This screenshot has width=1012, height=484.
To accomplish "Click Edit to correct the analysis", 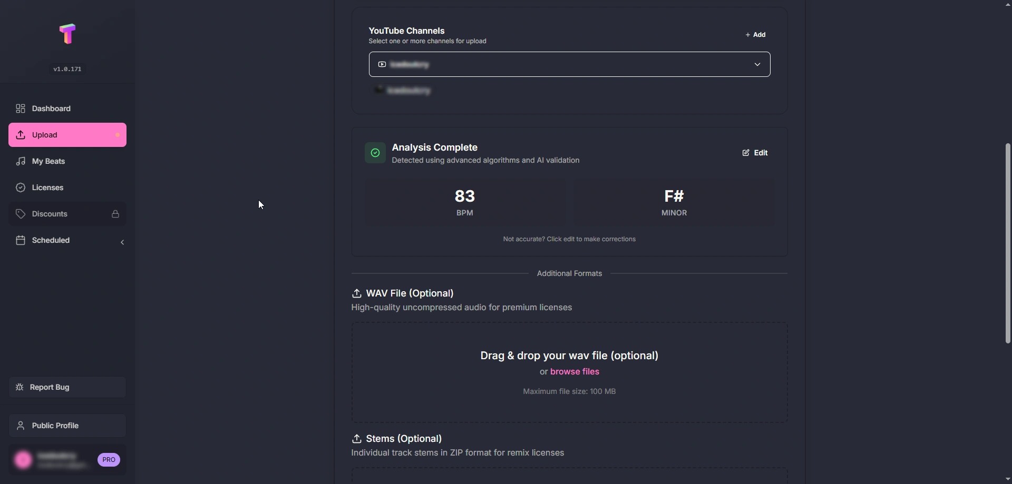I will [755, 153].
